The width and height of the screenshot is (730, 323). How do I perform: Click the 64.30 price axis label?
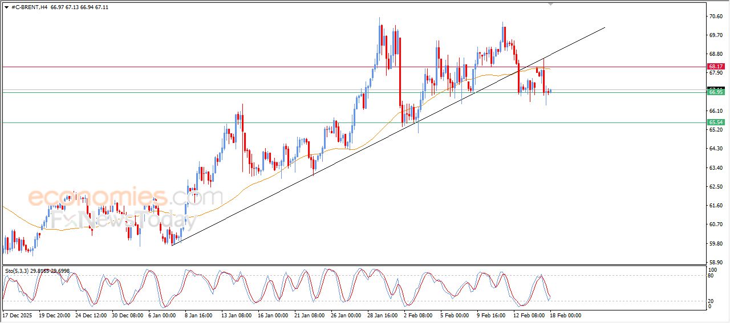coord(715,149)
